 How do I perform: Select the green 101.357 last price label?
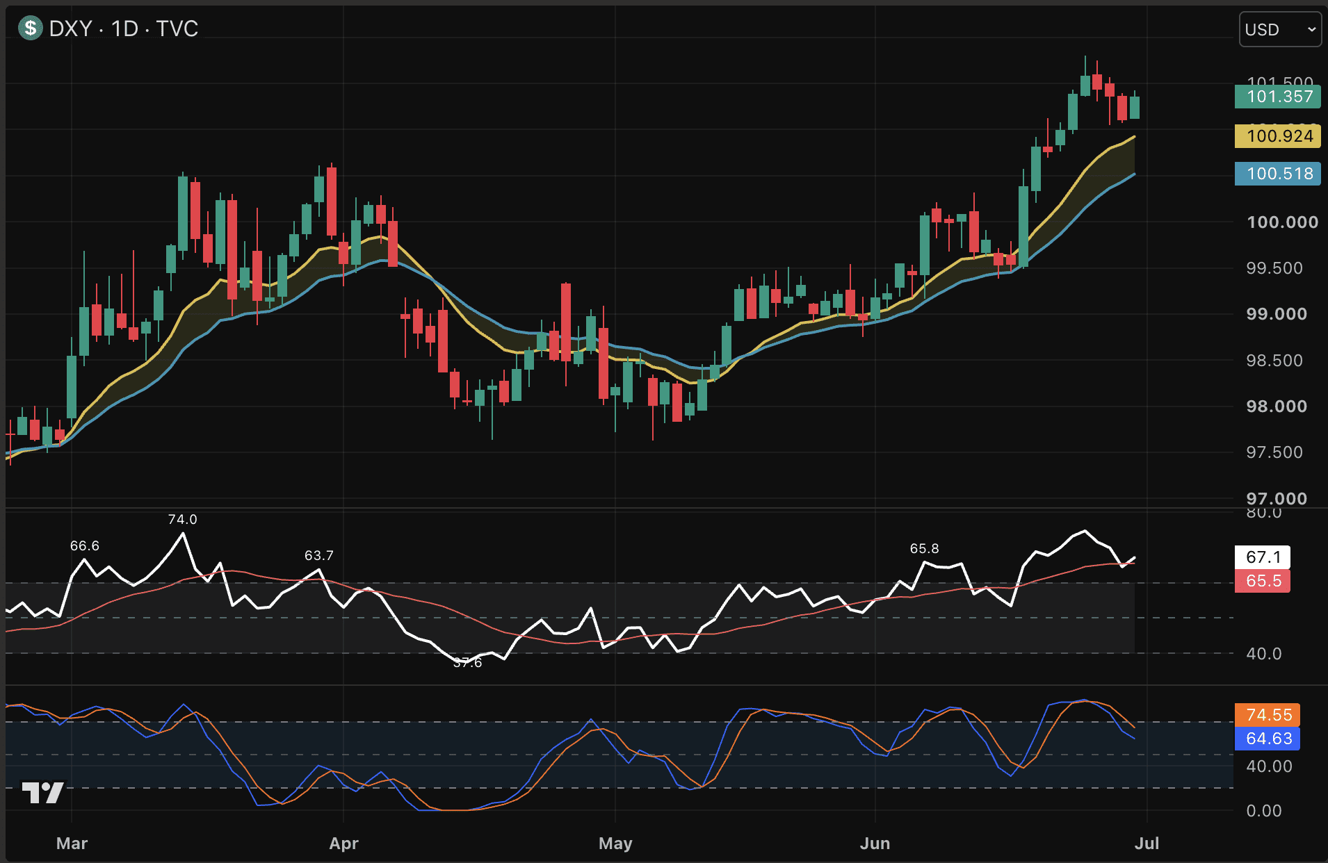pos(1277,97)
